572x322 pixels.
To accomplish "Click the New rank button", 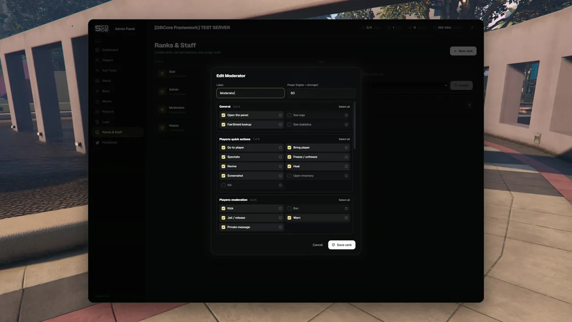I will coord(463,51).
